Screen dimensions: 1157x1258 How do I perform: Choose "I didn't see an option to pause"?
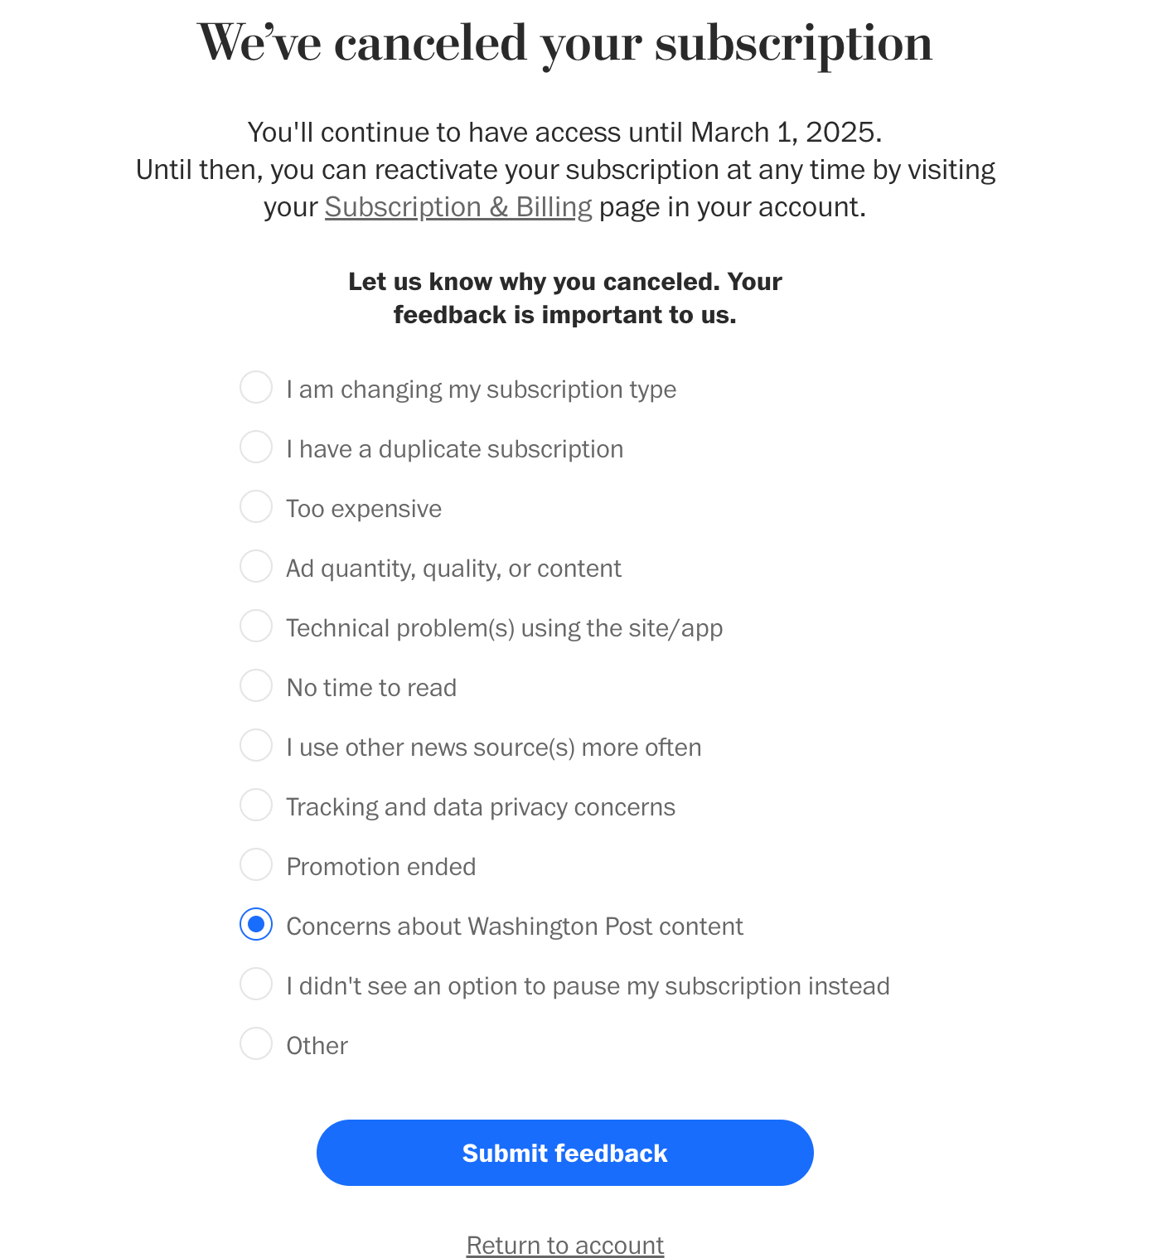click(256, 984)
